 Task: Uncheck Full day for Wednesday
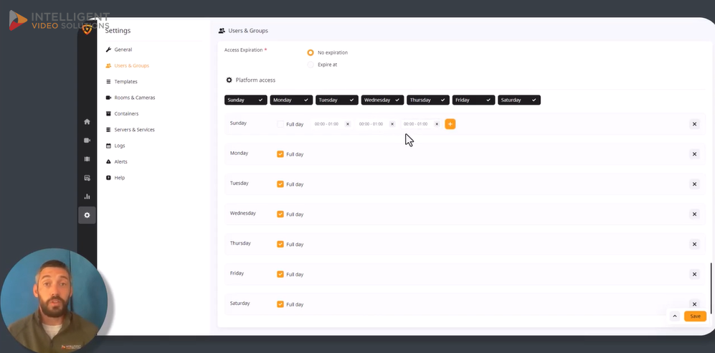280,214
